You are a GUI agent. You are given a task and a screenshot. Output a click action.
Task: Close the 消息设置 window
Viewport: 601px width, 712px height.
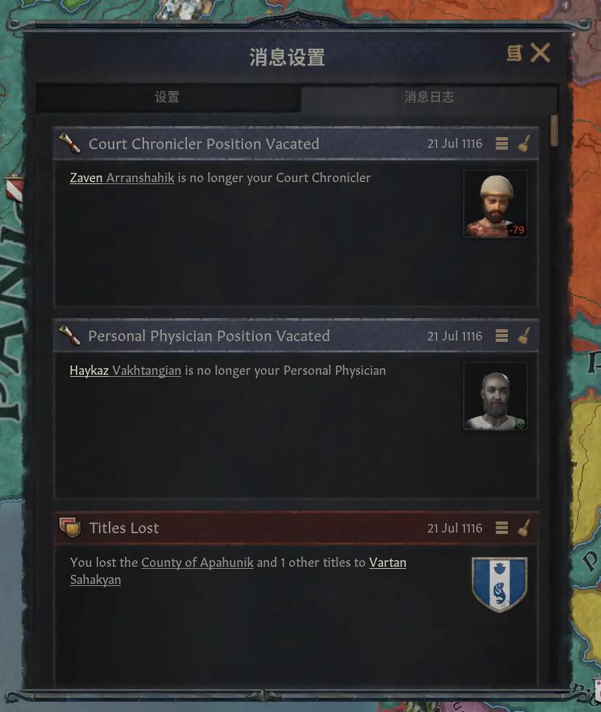click(540, 53)
